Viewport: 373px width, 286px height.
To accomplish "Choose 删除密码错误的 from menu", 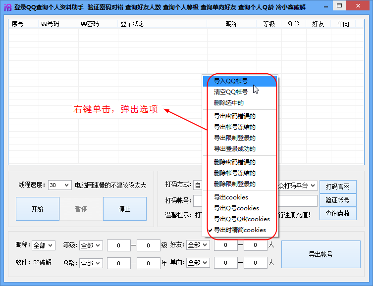I will tap(240, 162).
